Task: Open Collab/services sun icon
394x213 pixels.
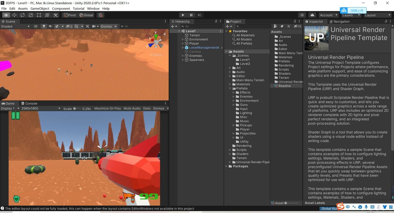Action: 302,15
